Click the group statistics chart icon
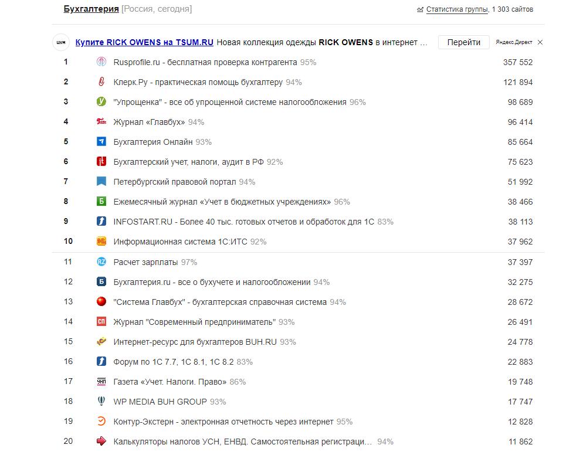Screen dimensions: 580x455 pyautogui.click(x=420, y=9)
